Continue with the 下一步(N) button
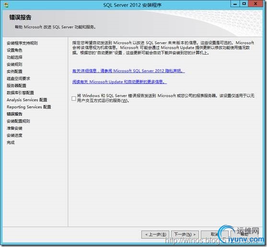The width and height of the screenshot is (267, 247). (185, 235)
